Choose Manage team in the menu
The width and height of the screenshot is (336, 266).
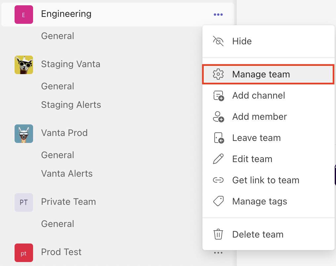[x=268, y=74]
